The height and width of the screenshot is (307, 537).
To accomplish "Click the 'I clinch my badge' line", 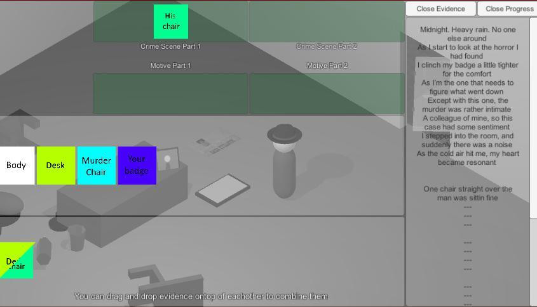I will click(x=468, y=69).
